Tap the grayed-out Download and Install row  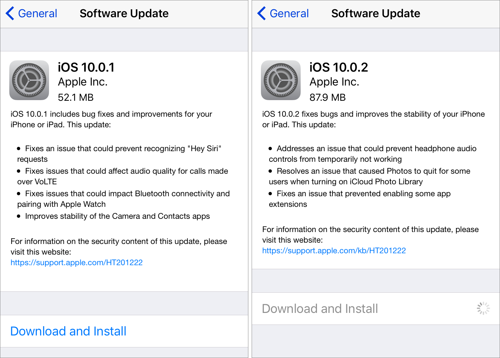click(320, 309)
